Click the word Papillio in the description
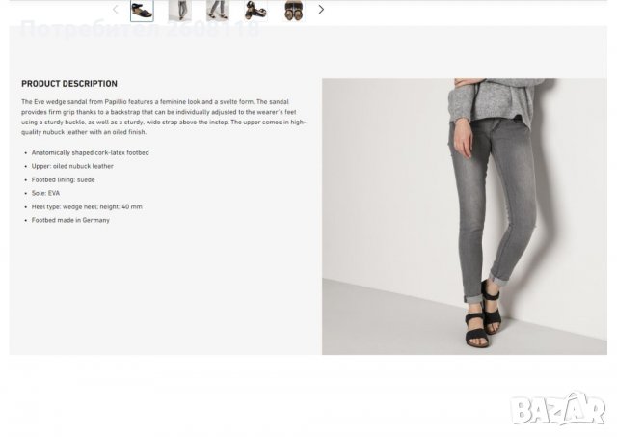 (x=116, y=102)
